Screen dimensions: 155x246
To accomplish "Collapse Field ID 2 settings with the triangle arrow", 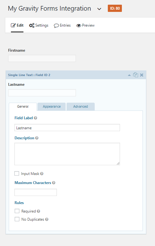I will 129,75.
